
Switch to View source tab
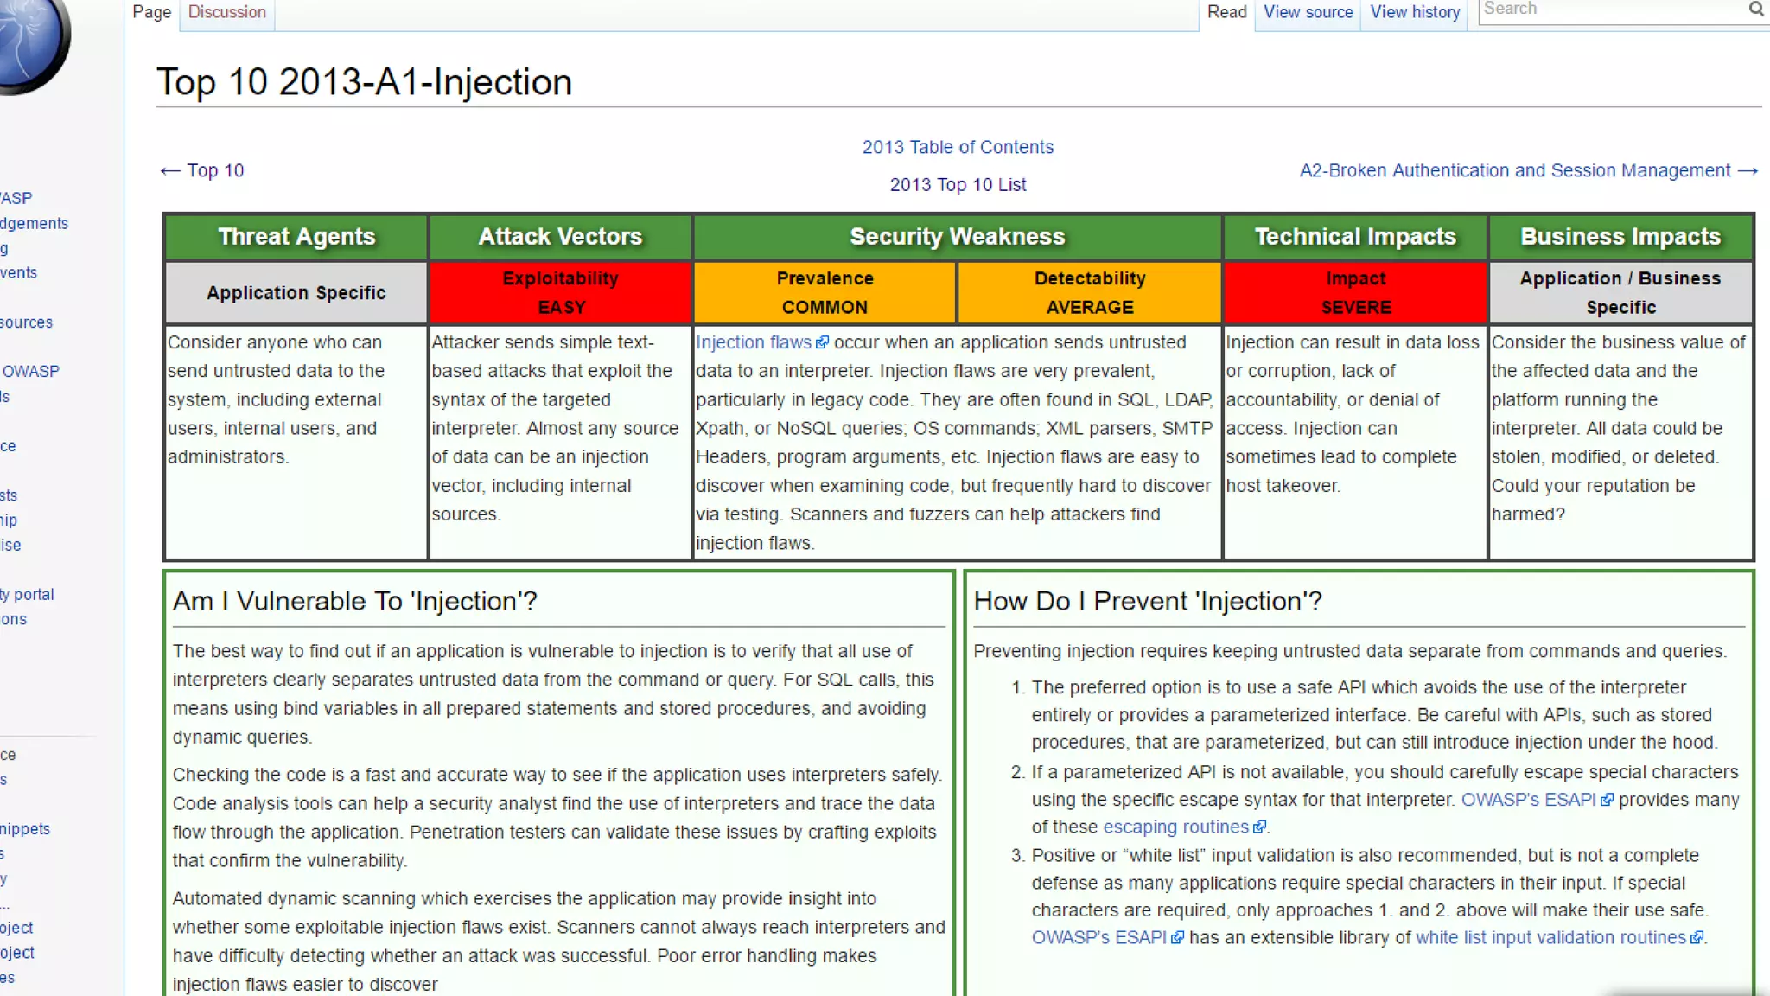[x=1308, y=12]
